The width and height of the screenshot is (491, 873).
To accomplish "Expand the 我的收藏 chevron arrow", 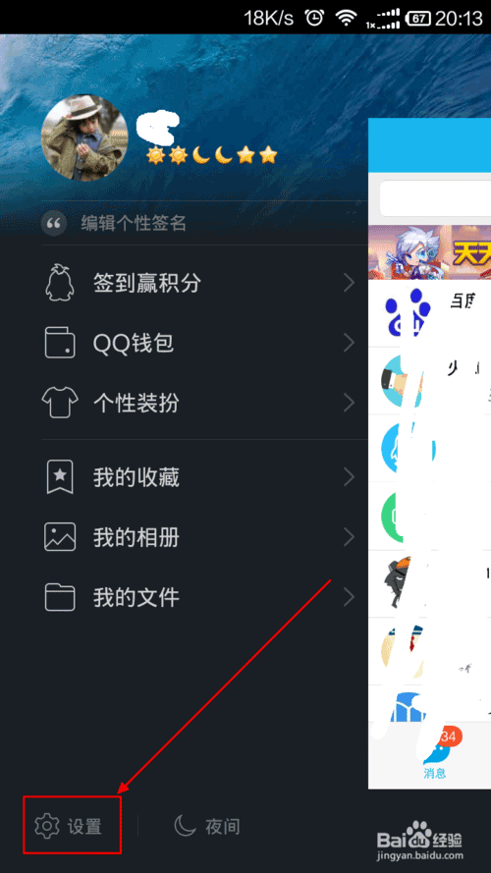I will (x=349, y=477).
